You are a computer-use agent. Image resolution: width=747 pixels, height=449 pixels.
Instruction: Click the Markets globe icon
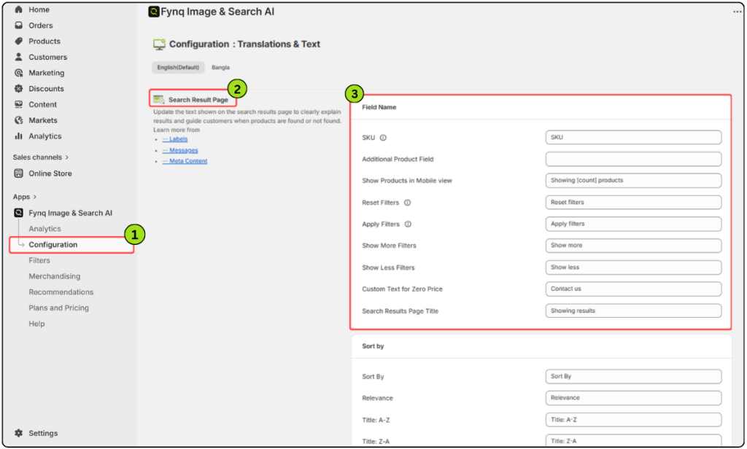[x=18, y=120]
